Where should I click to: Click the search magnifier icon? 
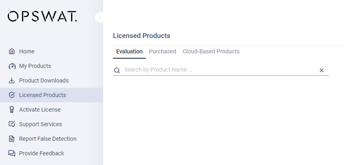pos(117,70)
